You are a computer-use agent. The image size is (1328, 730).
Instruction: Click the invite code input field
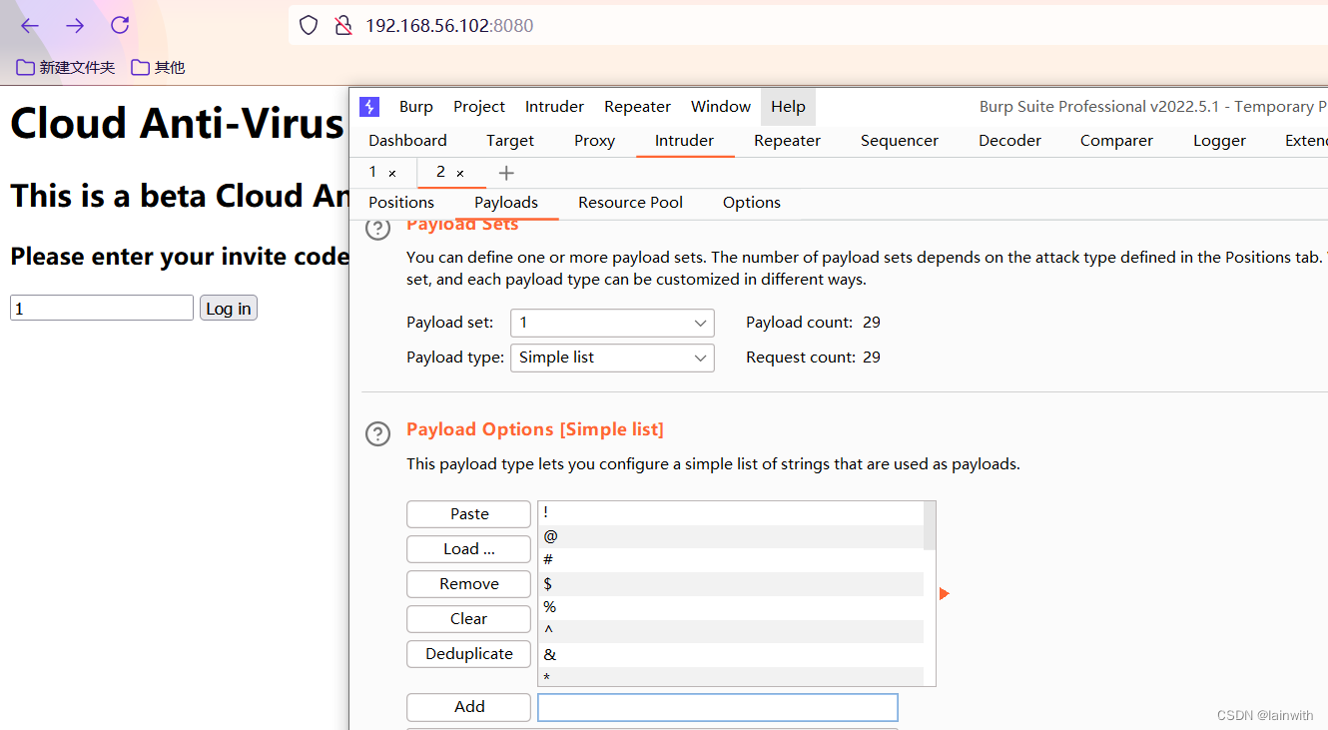coord(102,308)
